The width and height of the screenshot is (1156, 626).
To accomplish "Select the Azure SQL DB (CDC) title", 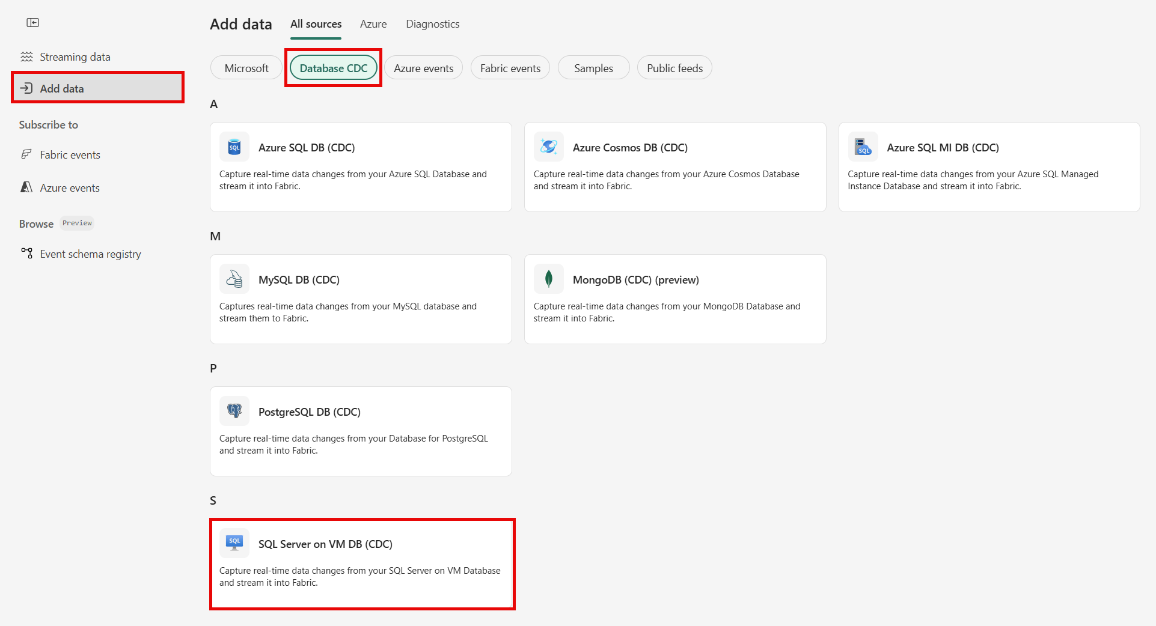I will click(307, 148).
